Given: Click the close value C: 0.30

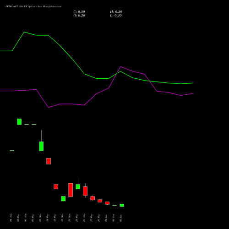Looking at the screenshot, I should pyautogui.click(x=79, y=12).
